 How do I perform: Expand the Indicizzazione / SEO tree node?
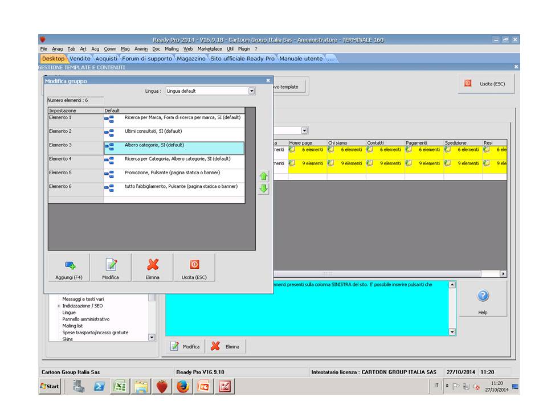coord(59,306)
